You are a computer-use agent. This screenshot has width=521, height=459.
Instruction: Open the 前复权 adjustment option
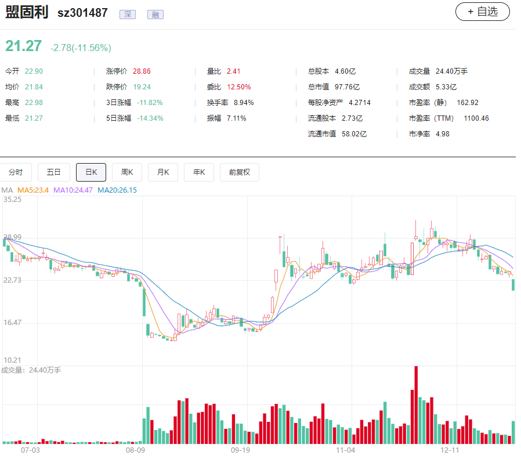point(239,172)
